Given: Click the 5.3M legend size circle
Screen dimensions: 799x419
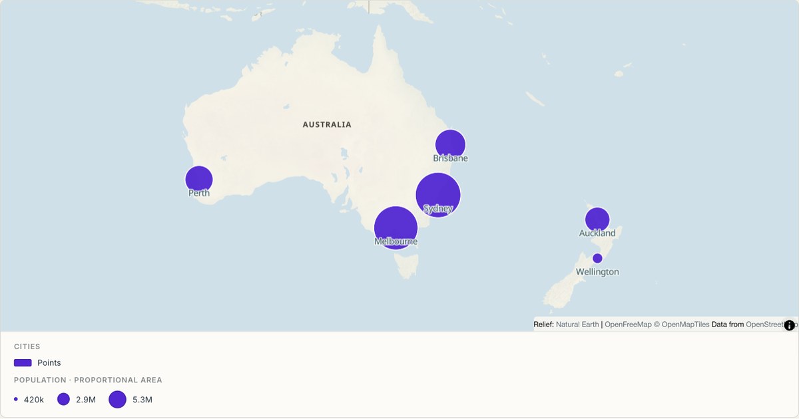Looking at the screenshot, I should pos(117,400).
